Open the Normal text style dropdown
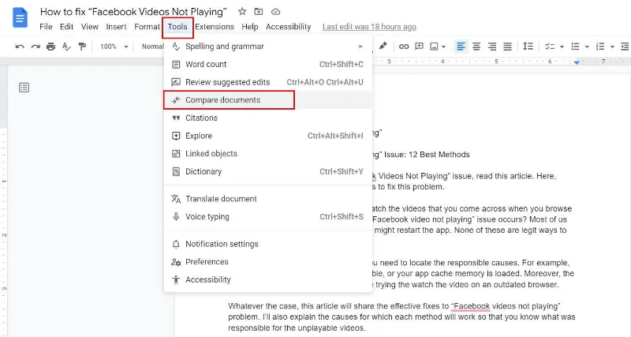Viewport: 631px width, 337px height. 152,47
